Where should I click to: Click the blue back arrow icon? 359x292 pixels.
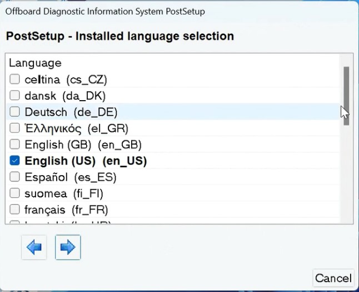point(34,248)
